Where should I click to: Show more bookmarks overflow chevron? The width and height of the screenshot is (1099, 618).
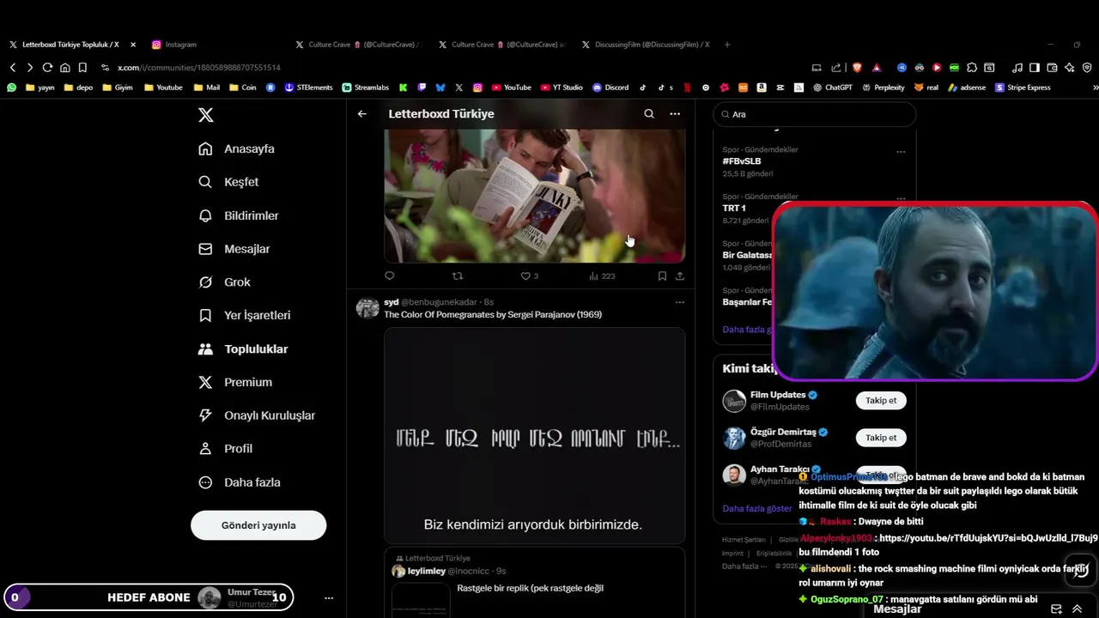1095,88
